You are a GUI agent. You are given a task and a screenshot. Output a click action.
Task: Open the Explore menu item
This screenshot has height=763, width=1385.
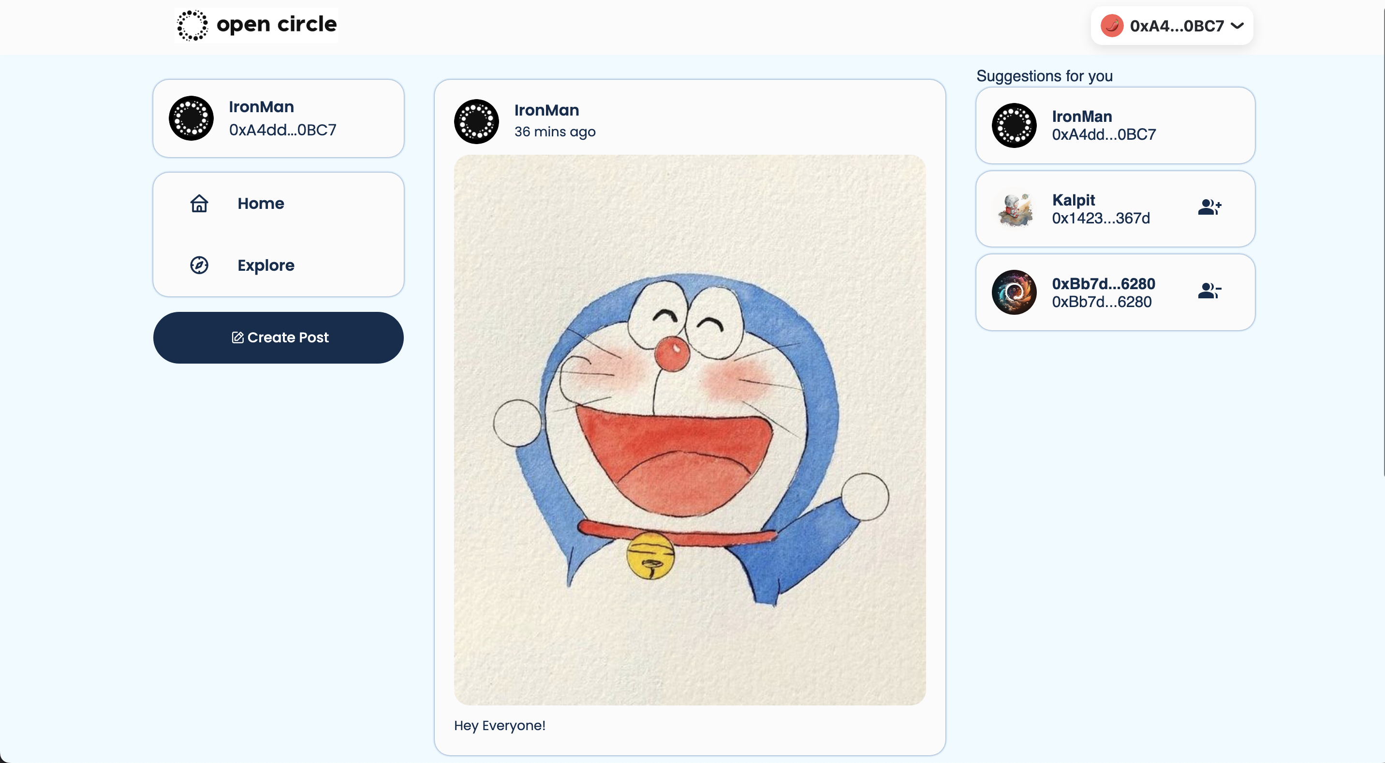click(x=265, y=265)
